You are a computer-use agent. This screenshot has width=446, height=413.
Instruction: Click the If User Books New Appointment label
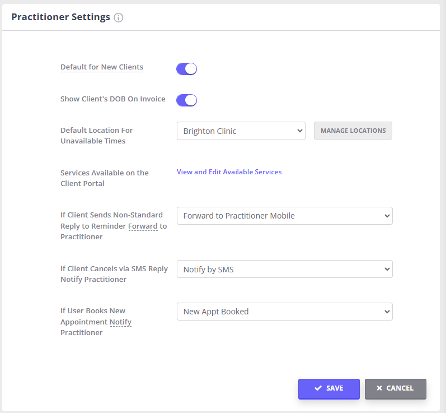coord(95,322)
